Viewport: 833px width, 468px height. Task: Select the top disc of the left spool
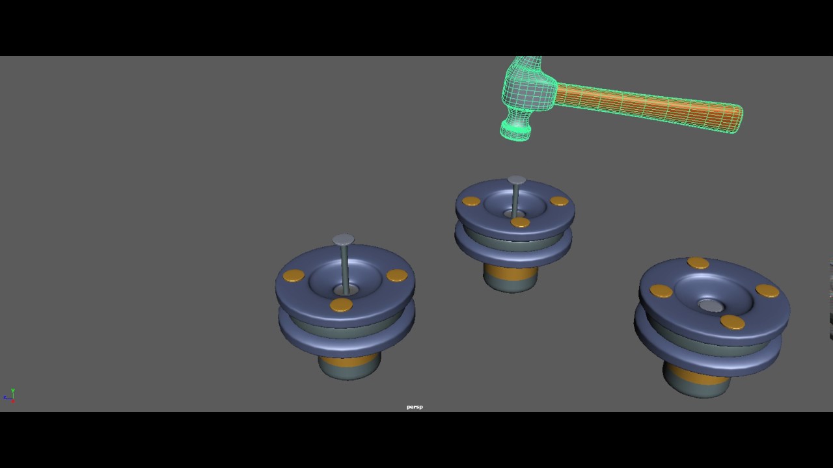click(345, 285)
